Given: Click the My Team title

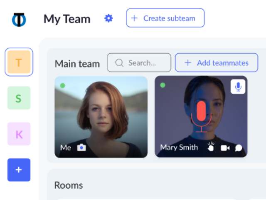Looking at the screenshot, I should [x=67, y=19].
